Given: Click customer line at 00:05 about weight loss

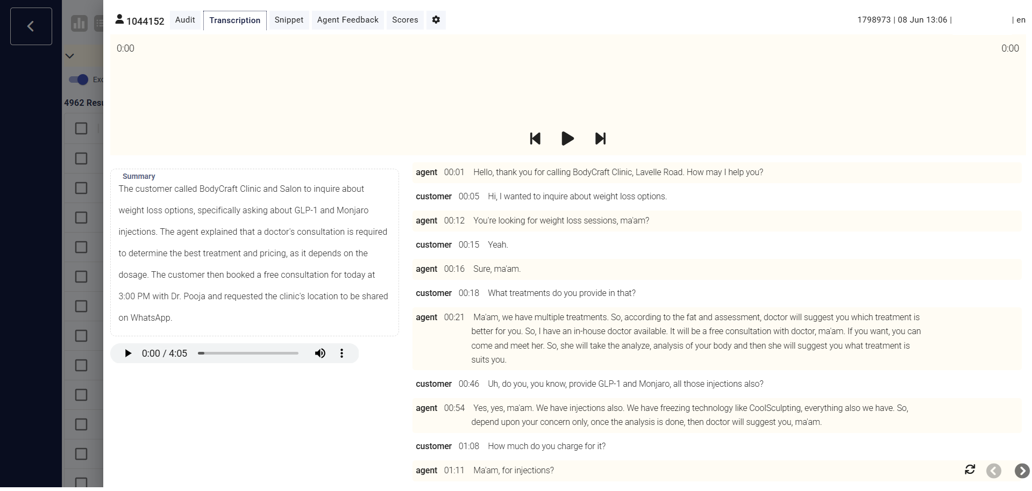Looking at the screenshot, I should (716, 197).
